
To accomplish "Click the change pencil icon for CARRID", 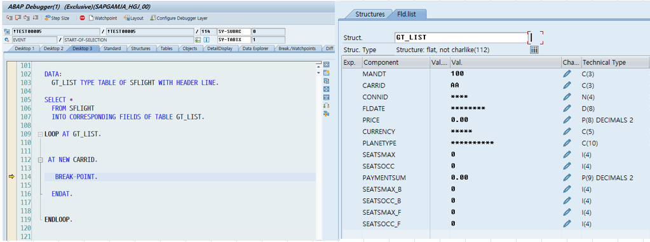I will coord(567,85).
